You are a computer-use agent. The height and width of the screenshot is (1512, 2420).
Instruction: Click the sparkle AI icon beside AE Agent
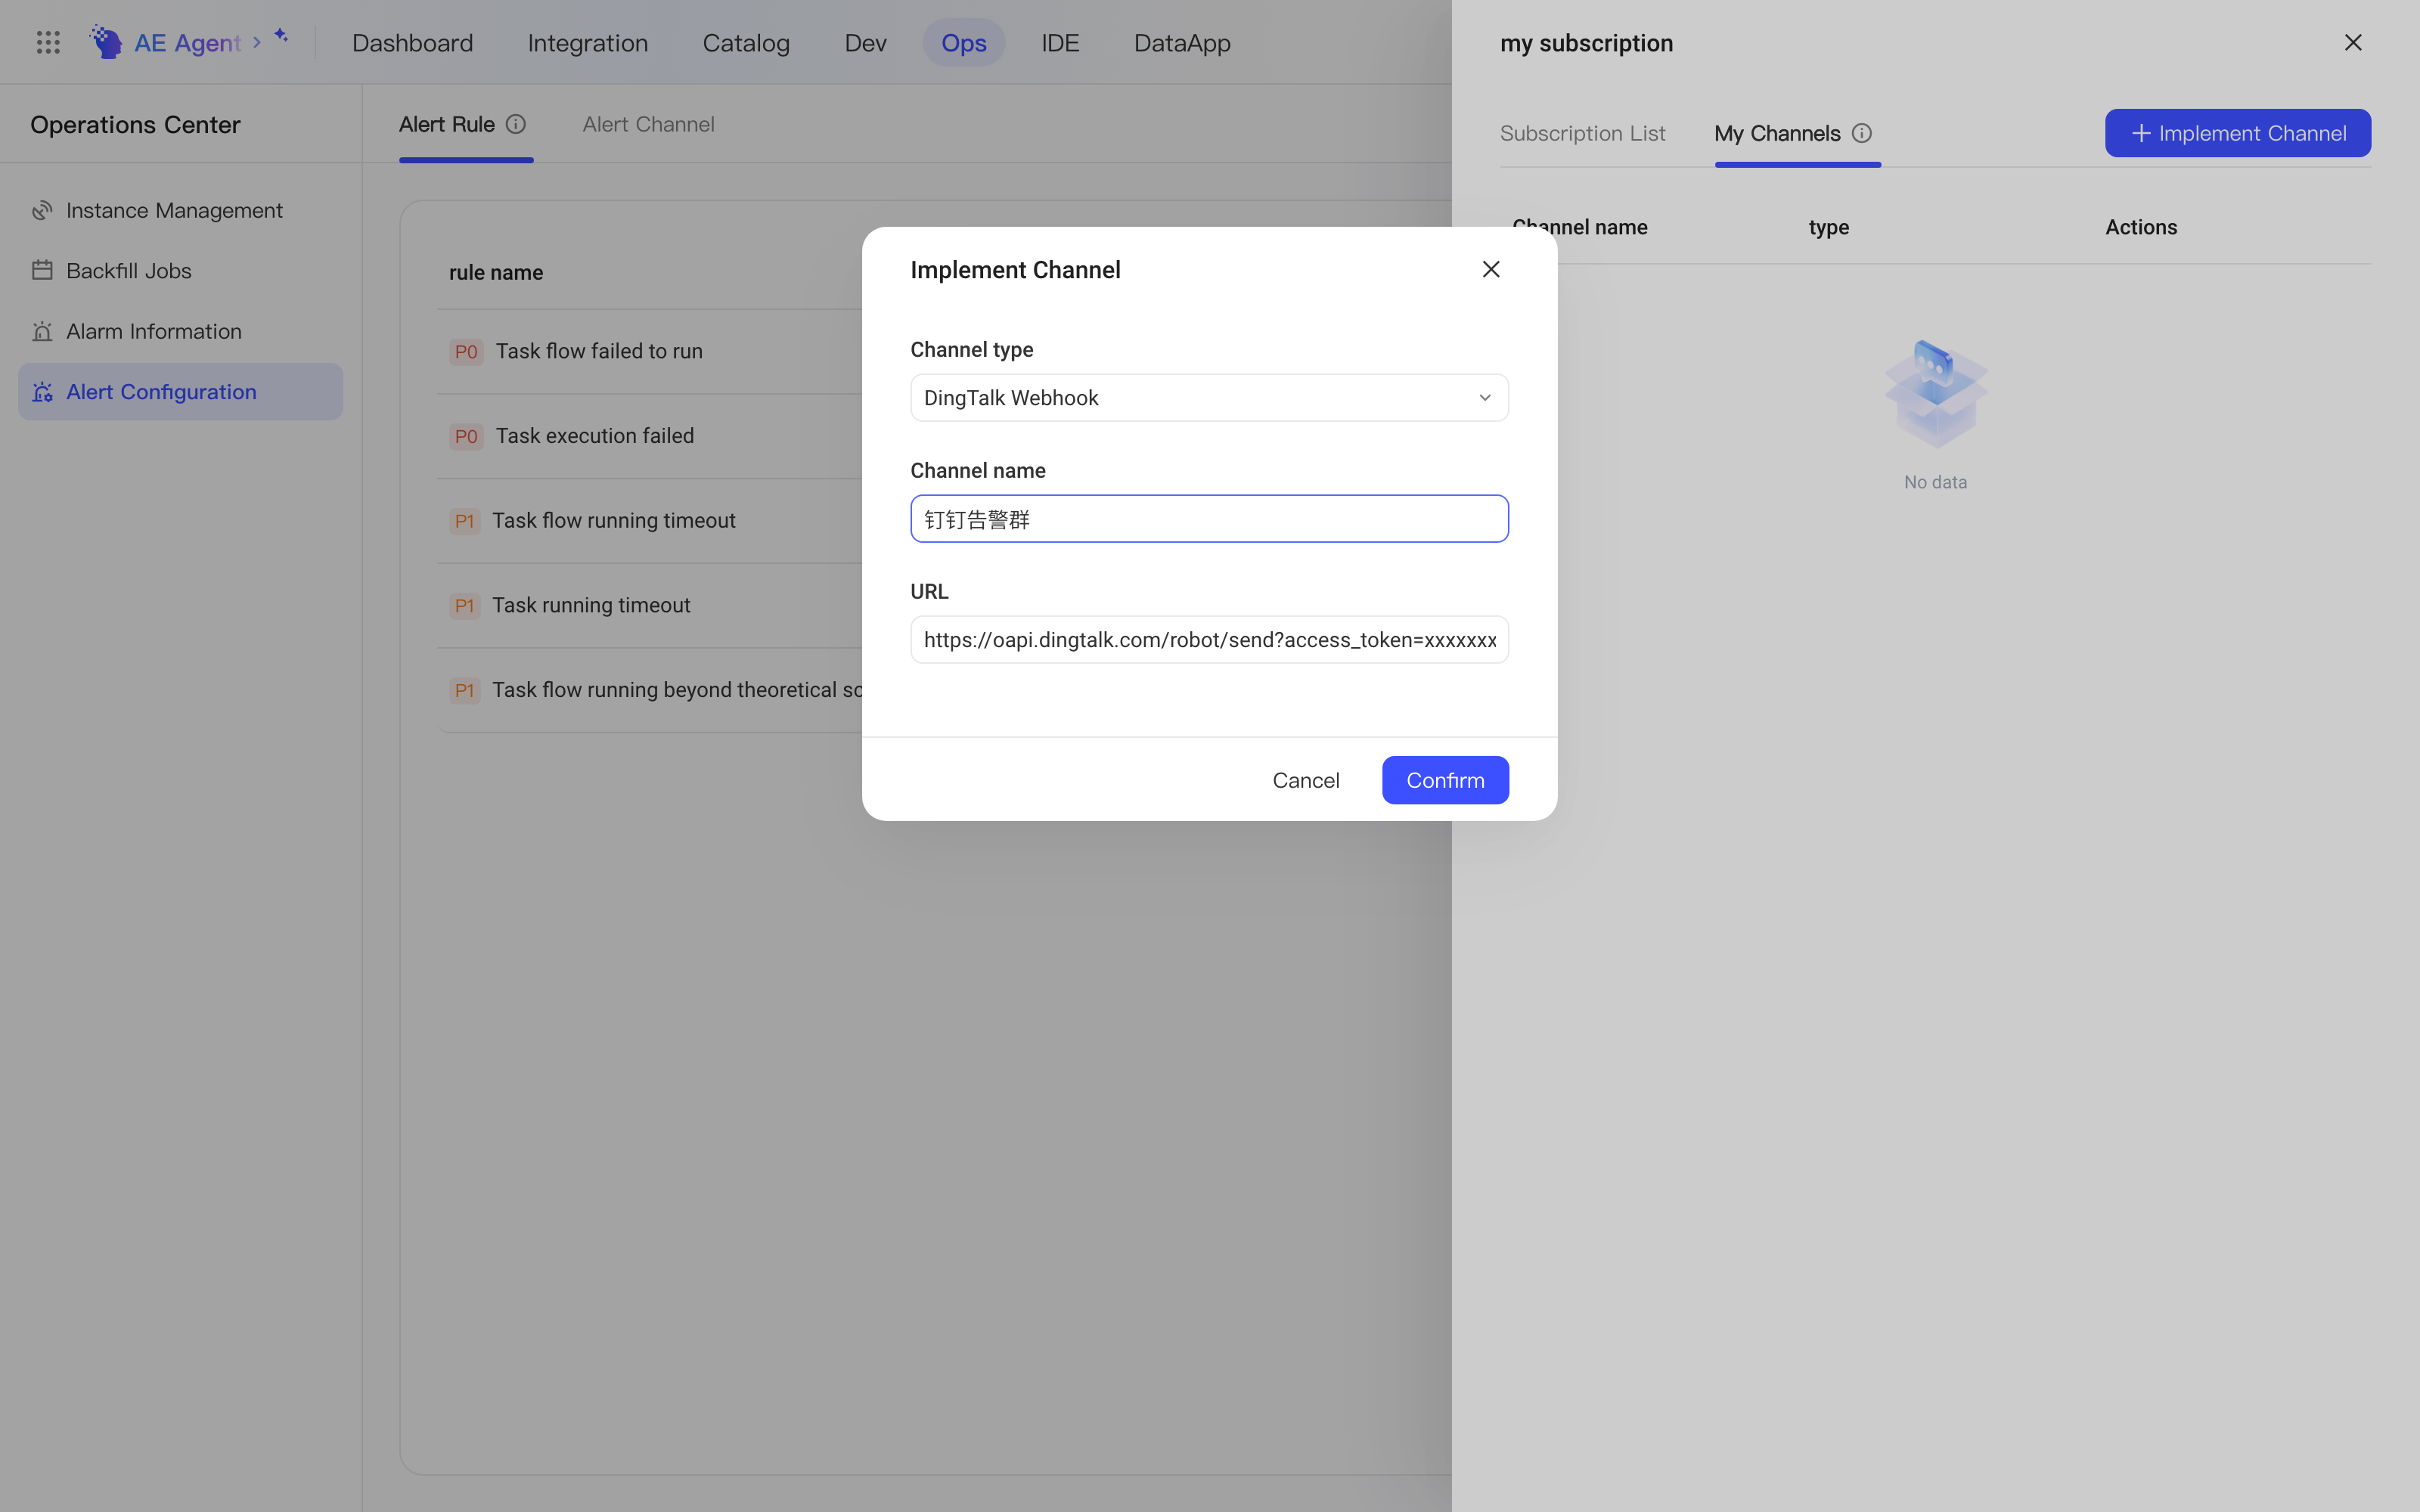pyautogui.click(x=281, y=36)
